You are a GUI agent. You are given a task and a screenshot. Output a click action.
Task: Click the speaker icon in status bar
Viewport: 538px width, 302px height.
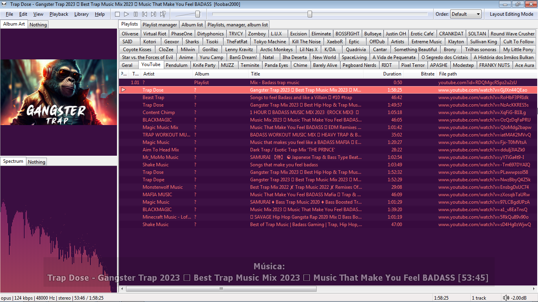pos(506,298)
